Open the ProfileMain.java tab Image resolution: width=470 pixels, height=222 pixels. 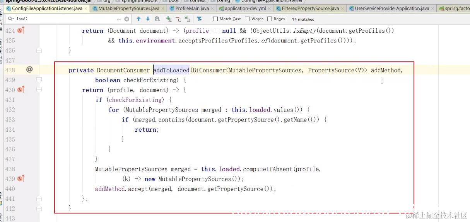[x=192, y=8]
